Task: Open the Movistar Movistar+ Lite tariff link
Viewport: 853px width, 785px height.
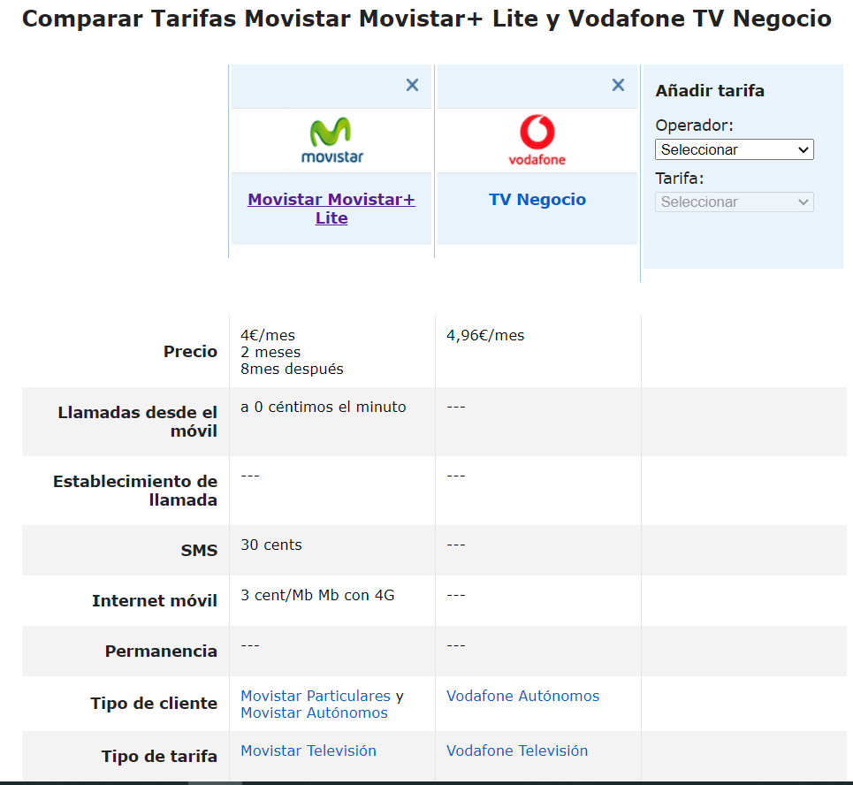Action: tap(331, 209)
